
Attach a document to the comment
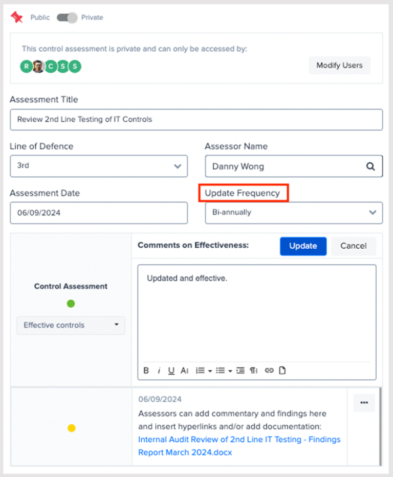[282, 371]
